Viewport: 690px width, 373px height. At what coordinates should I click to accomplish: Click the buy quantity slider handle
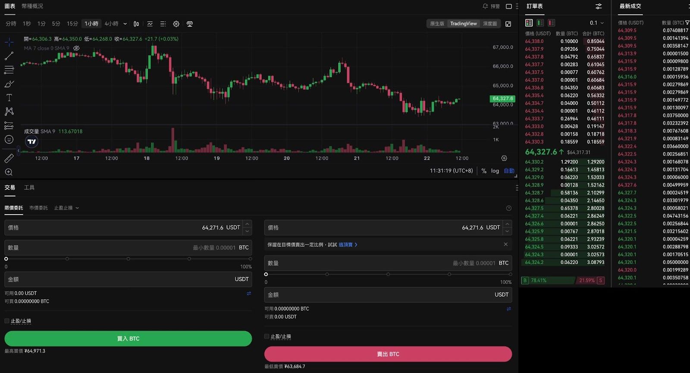tap(6, 259)
